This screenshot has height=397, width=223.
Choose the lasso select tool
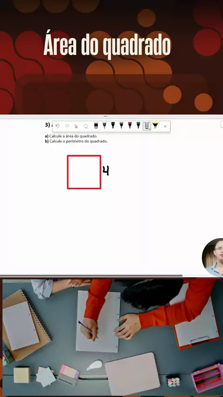[x=86, y=126]
